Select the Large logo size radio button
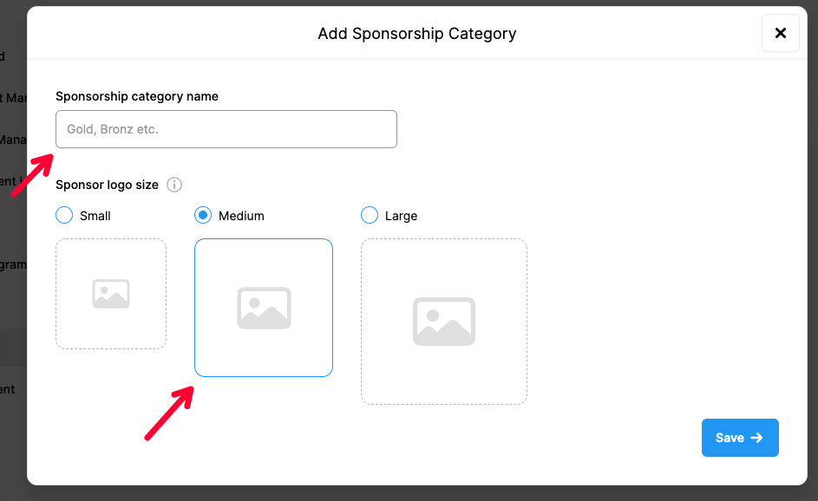 pyautogui.click(x=369, y=215)
